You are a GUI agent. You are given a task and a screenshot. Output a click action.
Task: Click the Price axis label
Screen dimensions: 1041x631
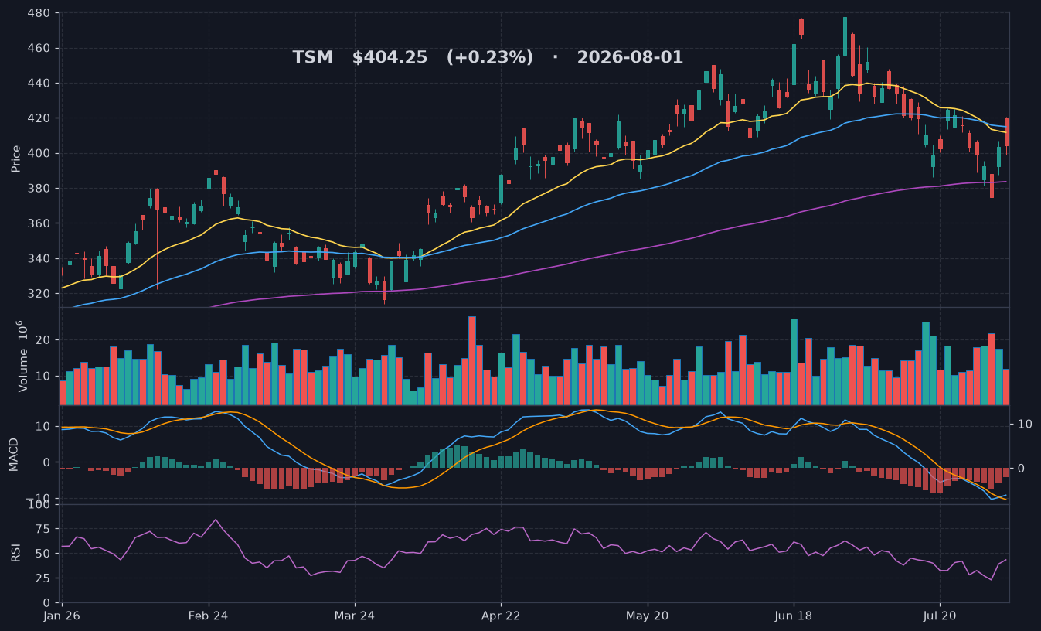pyautogui.click(x=16, y=159)
